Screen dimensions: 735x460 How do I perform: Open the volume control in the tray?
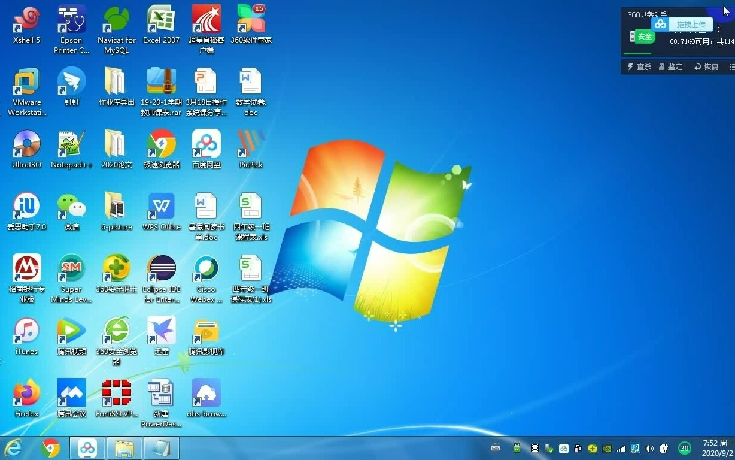[649, 449]
